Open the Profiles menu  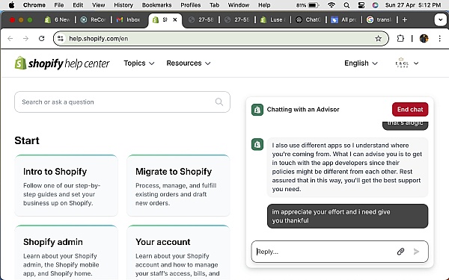click(x=190, y=5)
